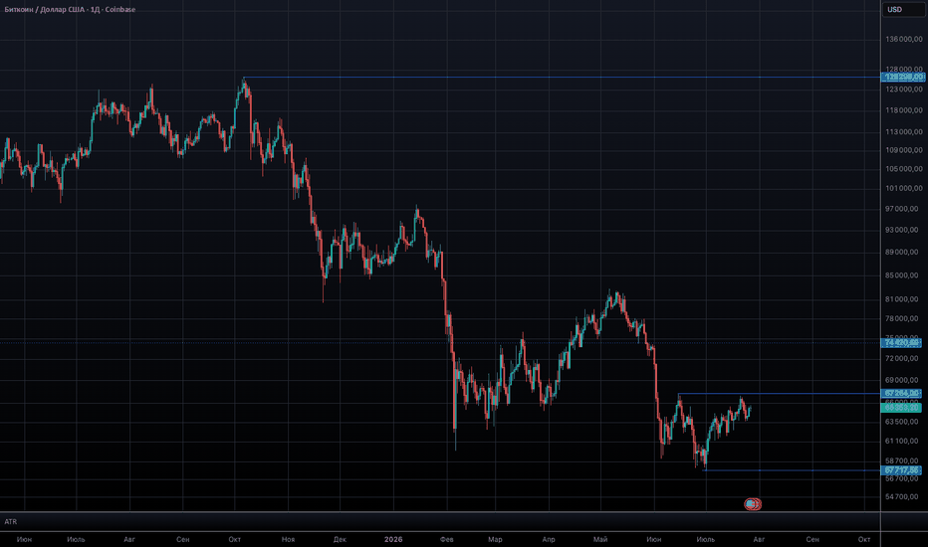Viewport: 928px width, 547px height.
Task: Click the dotted line price label 74 420
Action: tap(901, 343)
